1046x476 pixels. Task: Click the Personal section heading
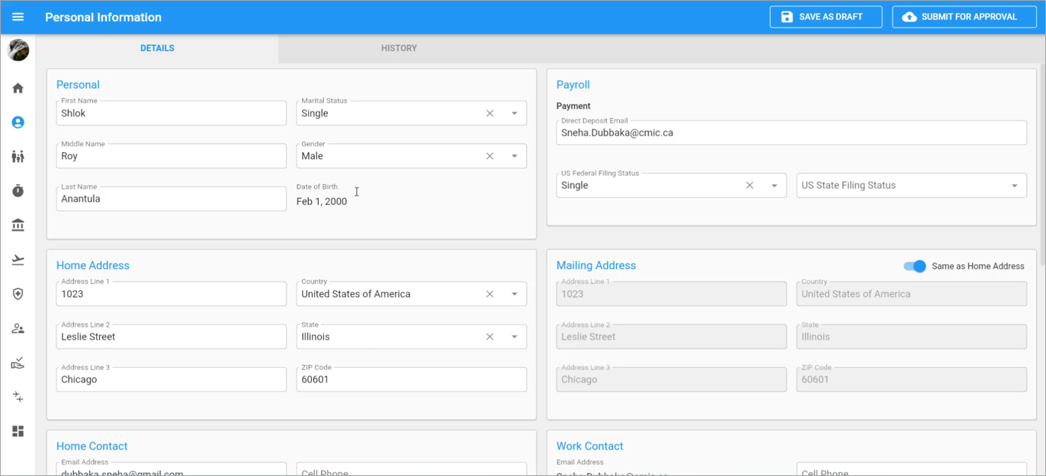tap(78, 85)
